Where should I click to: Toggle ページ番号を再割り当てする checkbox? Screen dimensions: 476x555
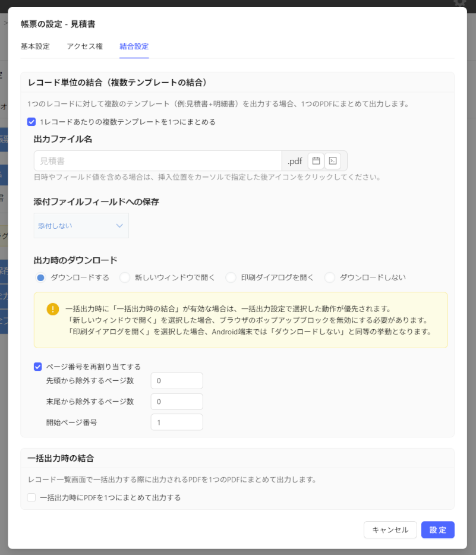[38, 367]
